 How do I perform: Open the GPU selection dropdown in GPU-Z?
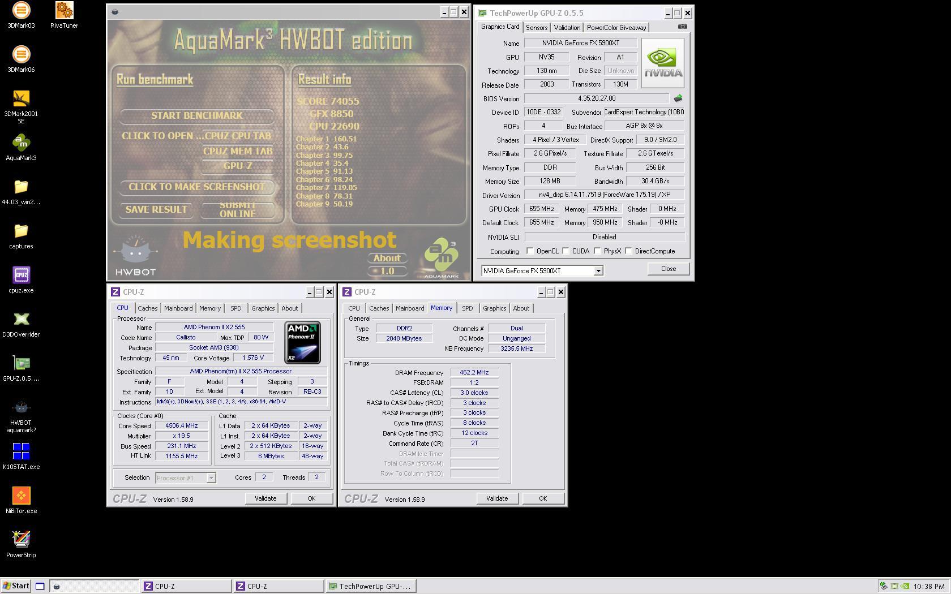598,271
